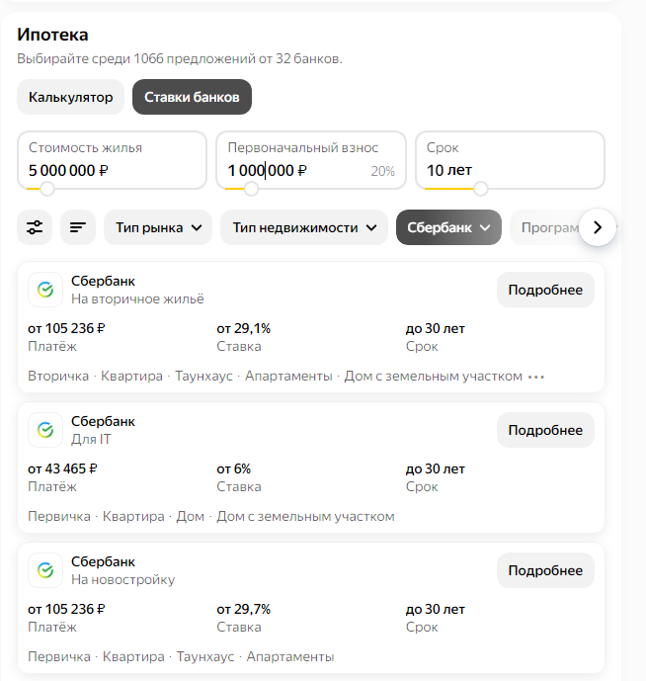
Task: Select the Ставки банков tab
Action: 192,97
